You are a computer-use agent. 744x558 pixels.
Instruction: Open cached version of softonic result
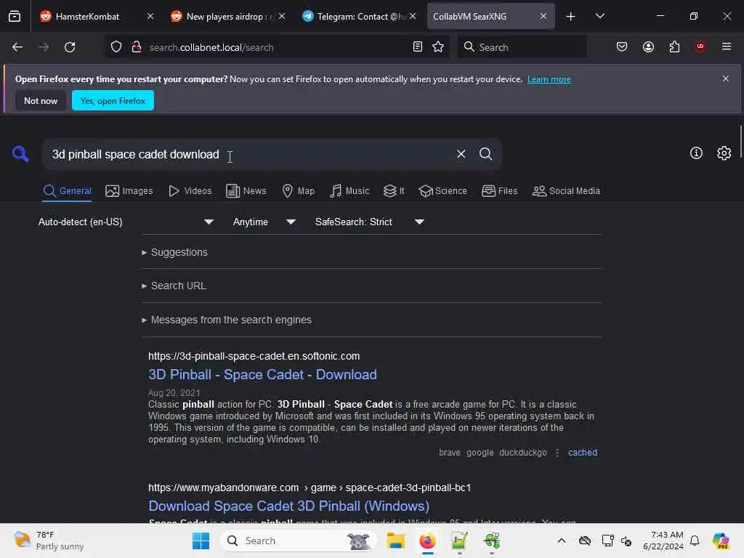tap(583, 452)
